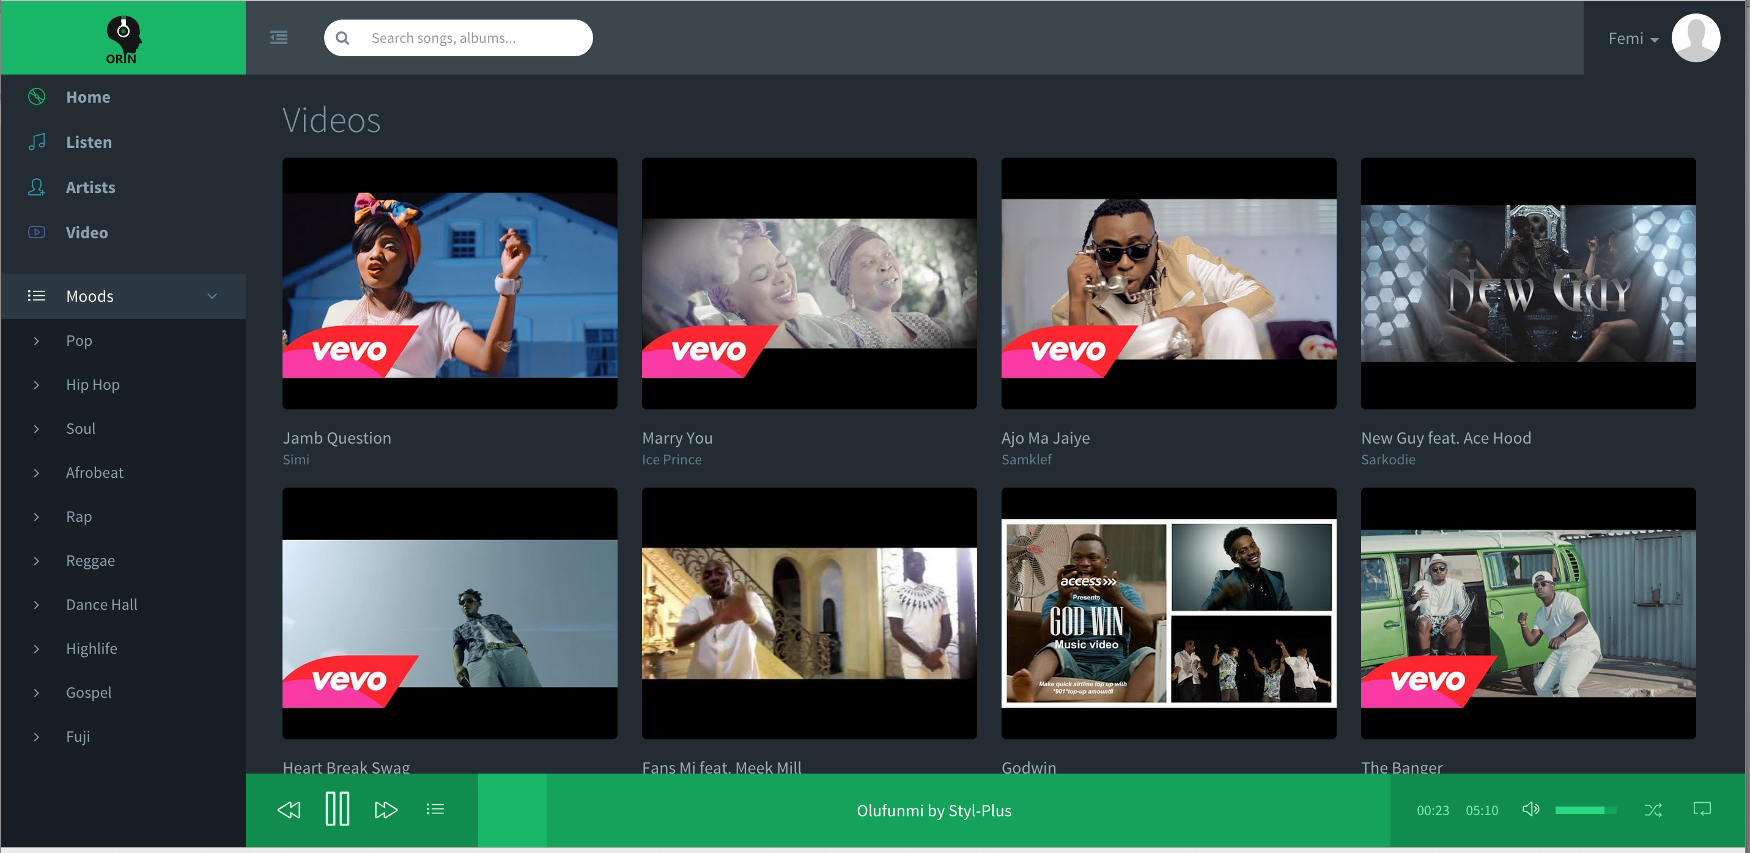Image resolution: width=1750 pixels, height=853 pixels.
Task: Play the Jamb Question video thumbnail
Action: pyautogui.click(x=449, y=283)
